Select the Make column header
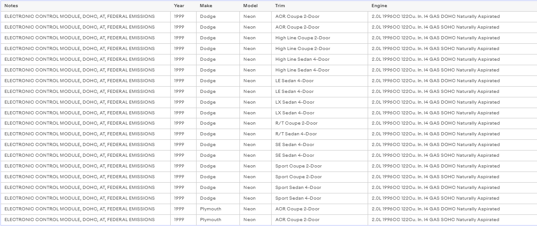Image resolution: width=537 pixels, height=226 pixels. click(218, 6)
